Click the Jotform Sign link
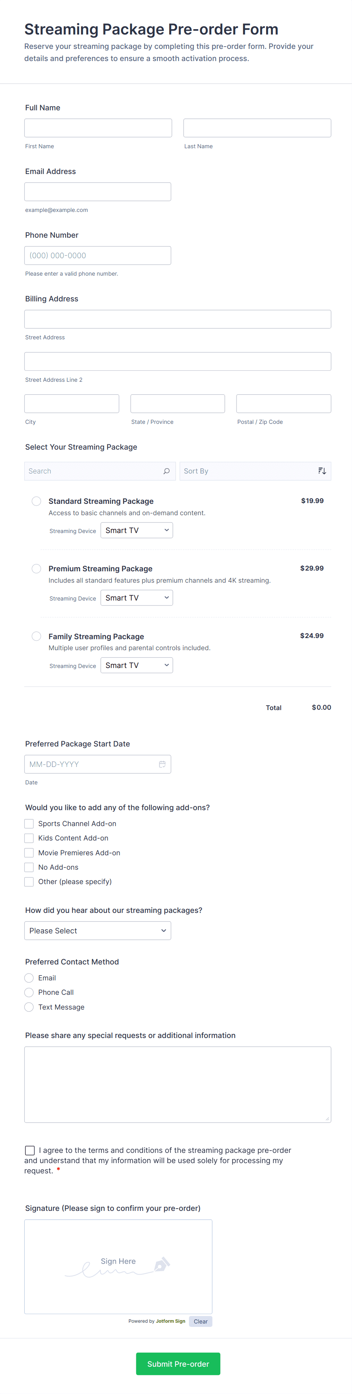 click(171, 1321)
